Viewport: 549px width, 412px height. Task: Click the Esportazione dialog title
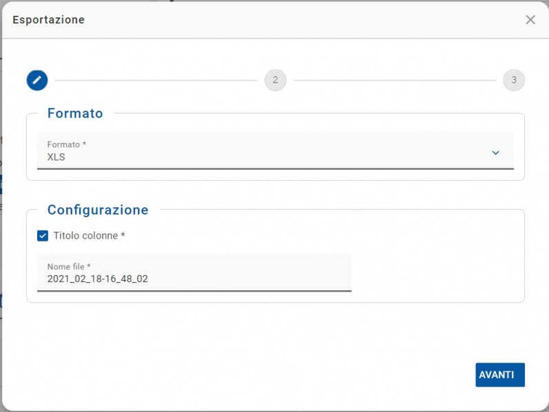(x=49, y=20)
